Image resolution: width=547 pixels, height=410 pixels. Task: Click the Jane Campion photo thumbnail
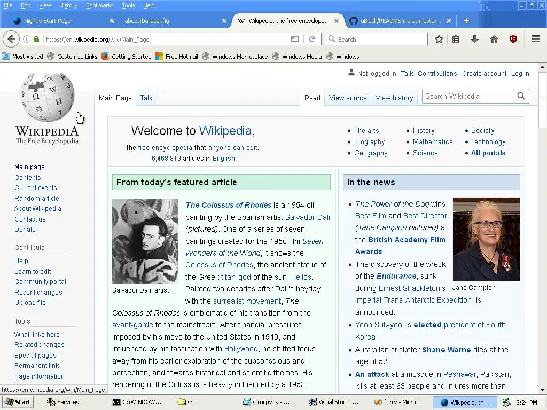coord(486,239)
